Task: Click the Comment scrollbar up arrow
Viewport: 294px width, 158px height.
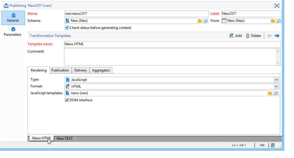Action: (x=278, y=51)
